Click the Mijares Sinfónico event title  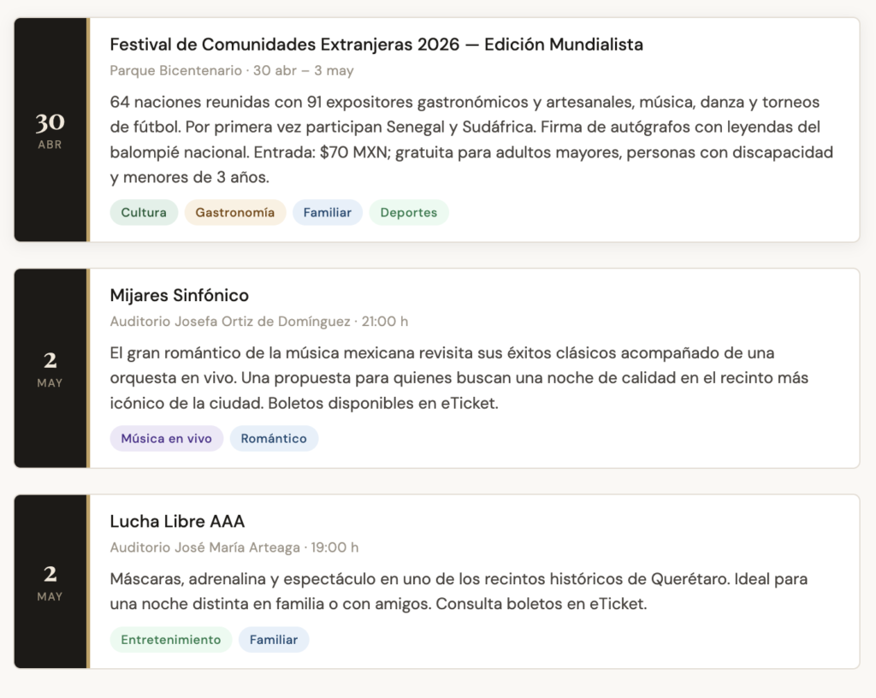pos(180,296)
